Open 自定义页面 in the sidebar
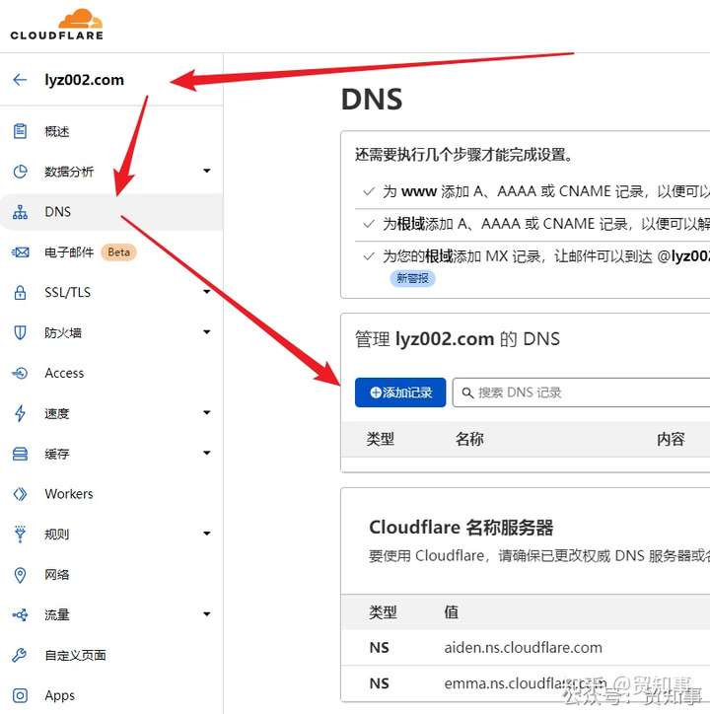This screenshot has width=710, height=714. 75,655
